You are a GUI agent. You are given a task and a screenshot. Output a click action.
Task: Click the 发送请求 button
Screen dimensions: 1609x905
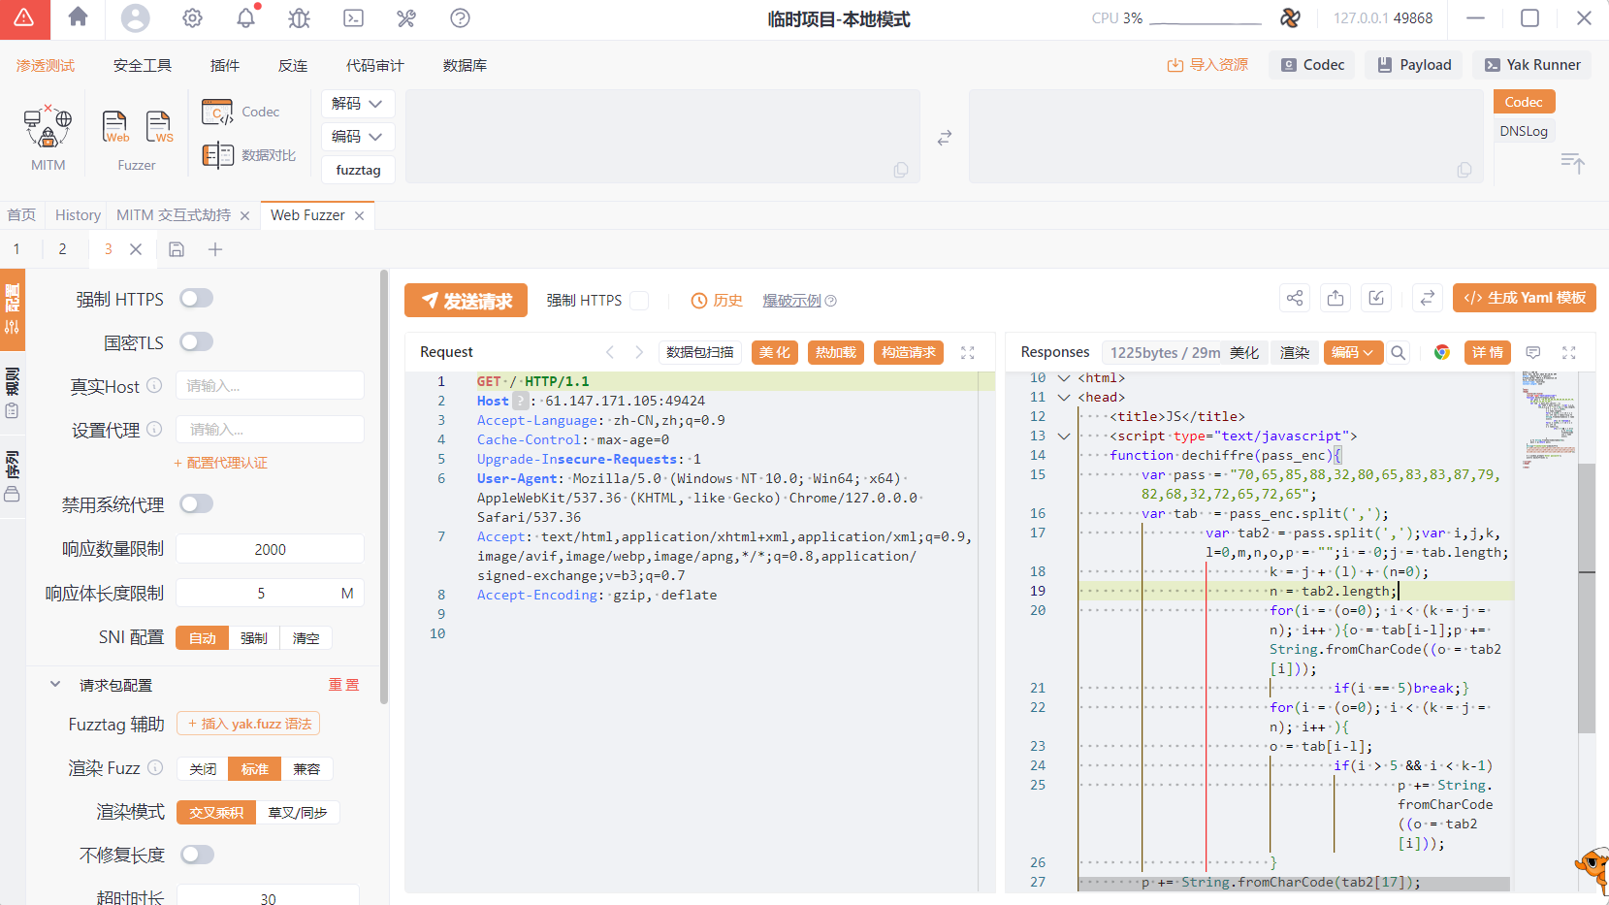coord(466,301)
